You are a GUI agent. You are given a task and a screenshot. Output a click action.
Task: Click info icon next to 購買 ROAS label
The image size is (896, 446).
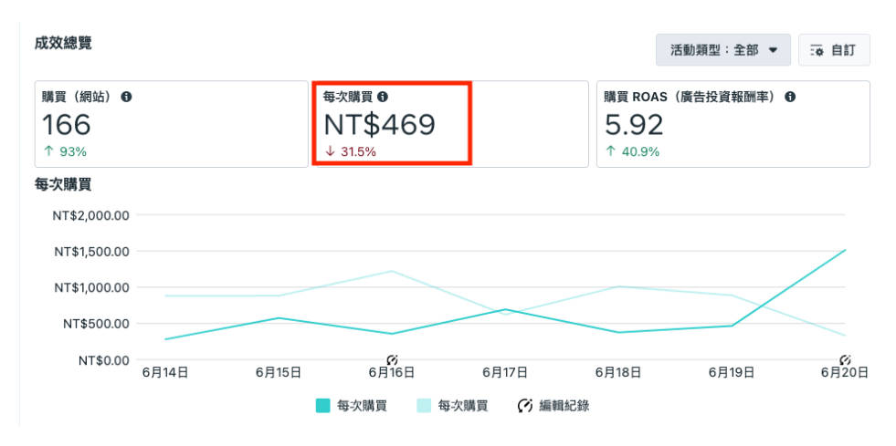[x=790, y=97]
